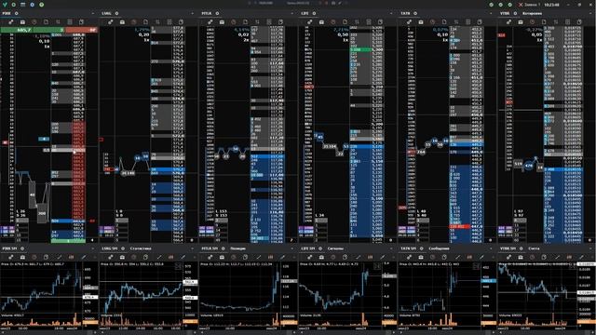This screenshot has width=596, height=335.
Task: Click the link icon in TATN order book toolbar
Action: 409,22
